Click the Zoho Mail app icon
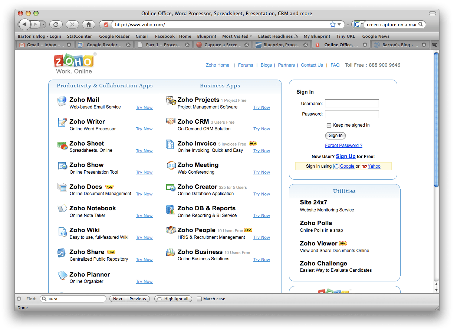The width and height of the screenshot is (454, 331). point(62,101)
